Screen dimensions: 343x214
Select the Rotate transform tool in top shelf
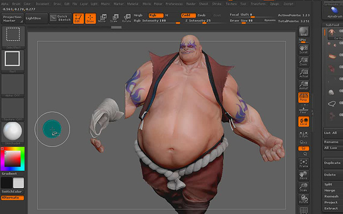[x=126, y=18]
